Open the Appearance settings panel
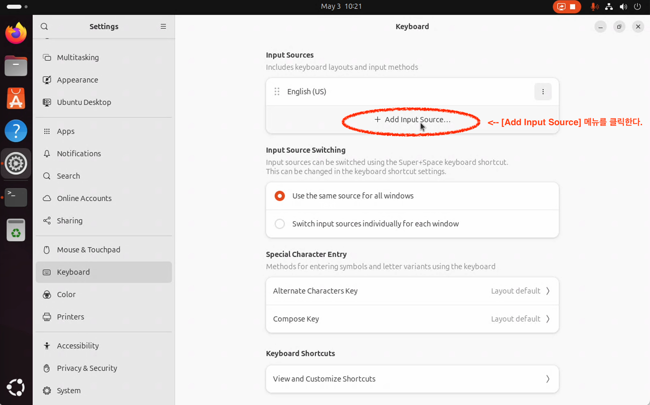Image resolution: width=650 pixels, height=405 pixels. [x=77, y=80]
